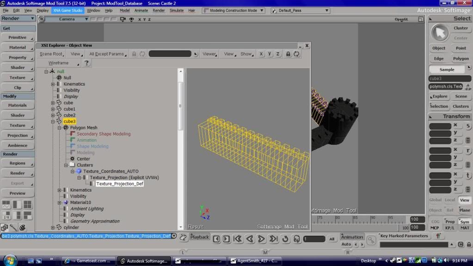Toggle audio headphones icon in playback bar
The height and width of the screenshot is (266, 473).
point(297,239)
